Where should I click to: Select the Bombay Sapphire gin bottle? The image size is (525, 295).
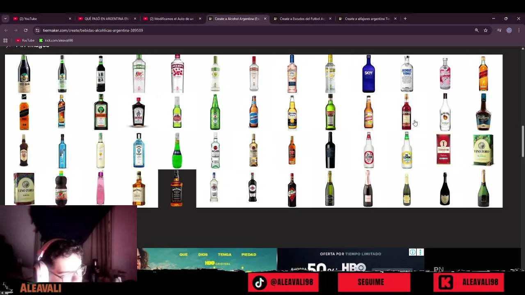coord(139,150)
